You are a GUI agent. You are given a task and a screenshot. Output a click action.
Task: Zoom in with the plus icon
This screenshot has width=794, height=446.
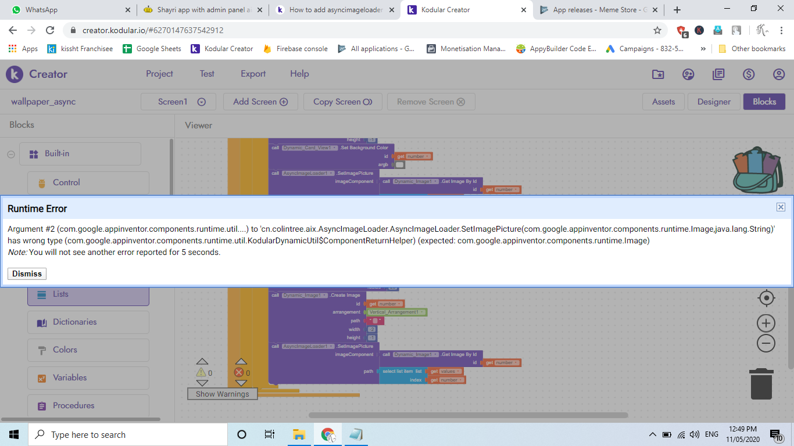766,323
